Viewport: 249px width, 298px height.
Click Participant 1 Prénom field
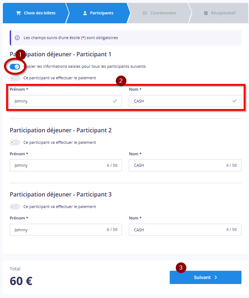[x=61, y=101]
